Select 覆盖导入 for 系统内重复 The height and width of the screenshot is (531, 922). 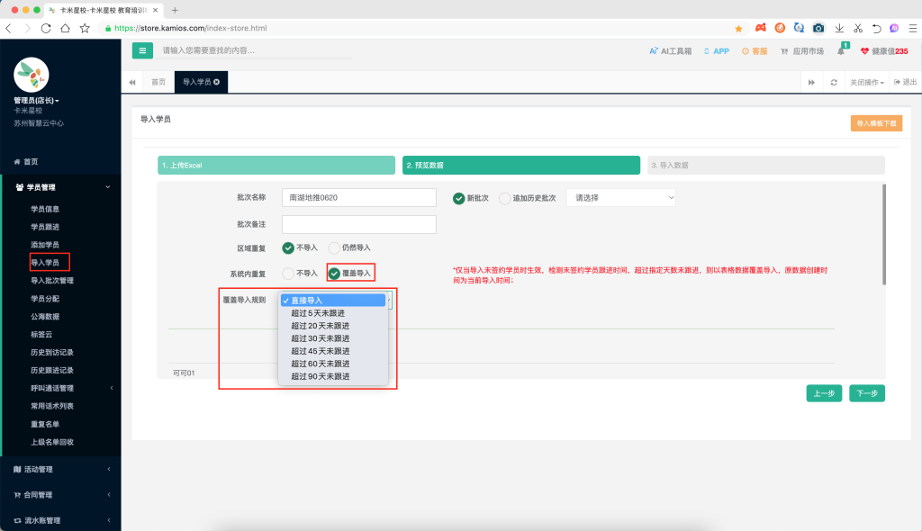pos(334,274)
